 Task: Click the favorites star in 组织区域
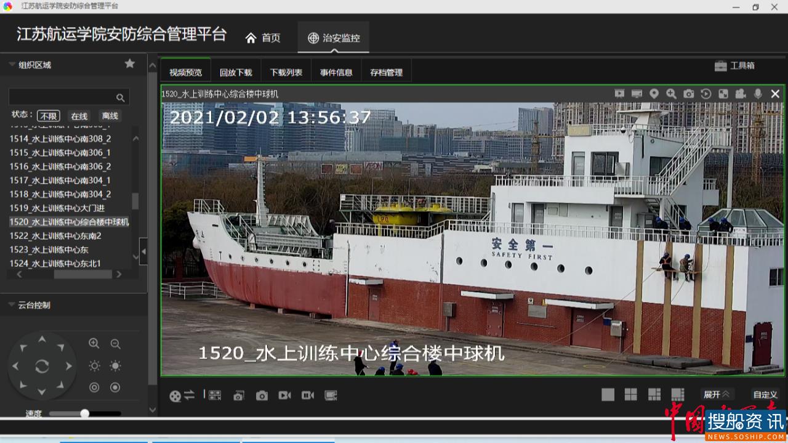(x=130, y=63)
